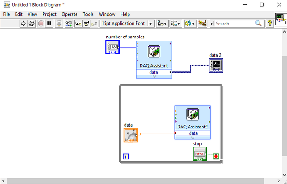Click the Step Over button
The image size is (287, 184).
(86, 24)
